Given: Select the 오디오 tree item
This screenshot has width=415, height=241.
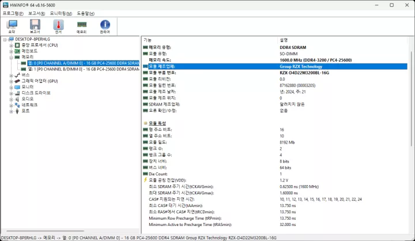Looking at the screenshot, I should (x=28, y=99).
